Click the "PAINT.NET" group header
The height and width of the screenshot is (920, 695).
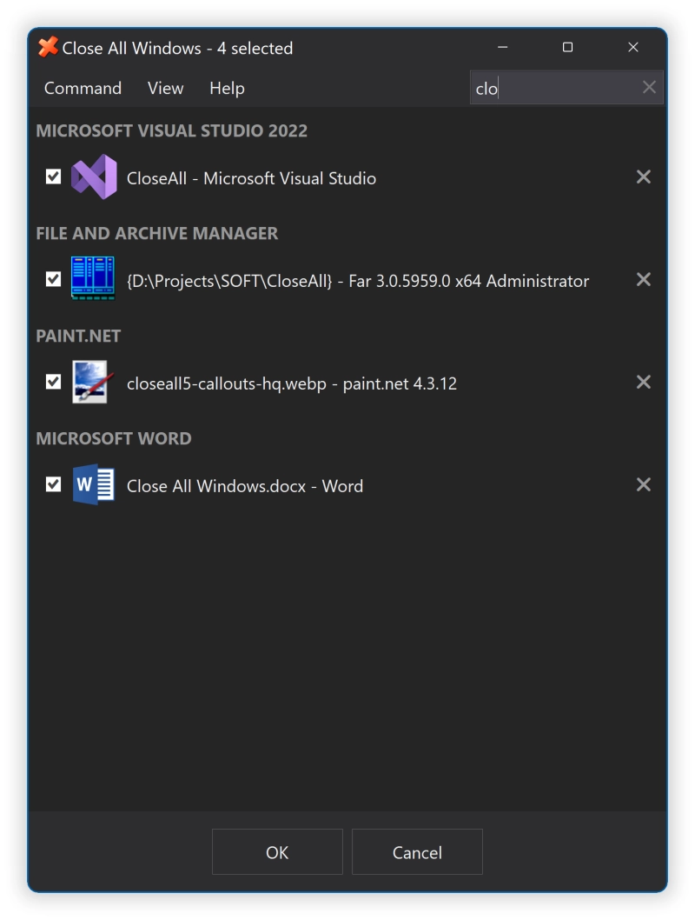(x=78, y=336)
